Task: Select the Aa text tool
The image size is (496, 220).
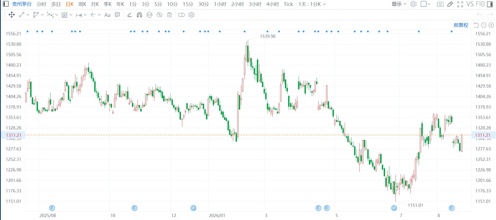Action: 107,15
